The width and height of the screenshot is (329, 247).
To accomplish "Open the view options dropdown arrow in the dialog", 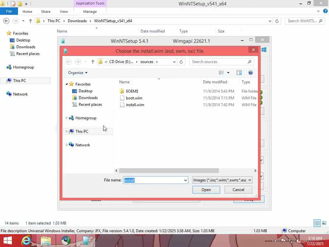I will (228, 73).
